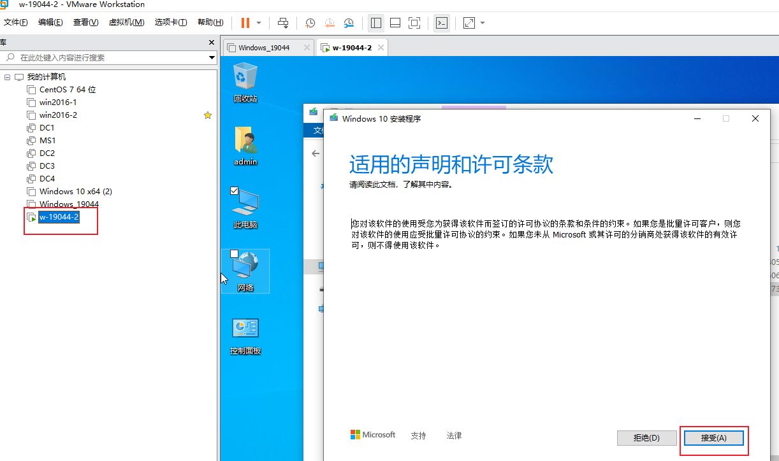779x461 pixels.
Task: Enter full screen mode icon
Action: pos(414,23)
